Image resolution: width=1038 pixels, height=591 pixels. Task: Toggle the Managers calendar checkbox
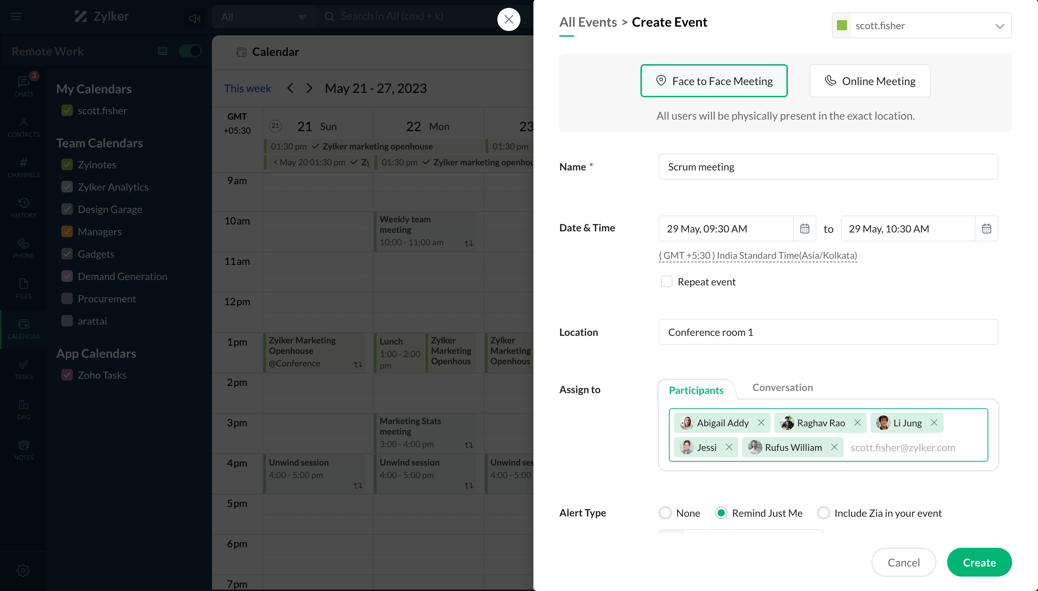click(67, 231)
